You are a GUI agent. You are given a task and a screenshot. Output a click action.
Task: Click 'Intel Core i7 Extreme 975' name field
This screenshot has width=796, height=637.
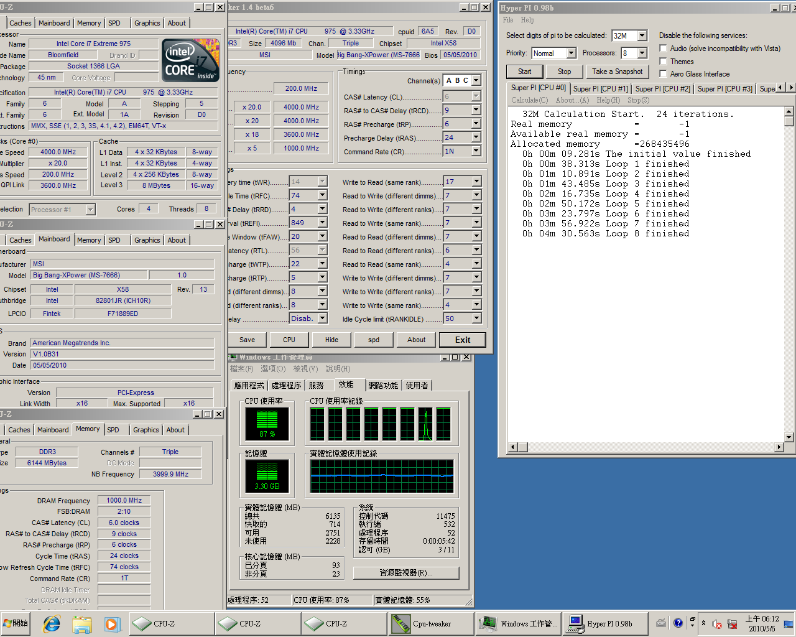coord(93,44)
